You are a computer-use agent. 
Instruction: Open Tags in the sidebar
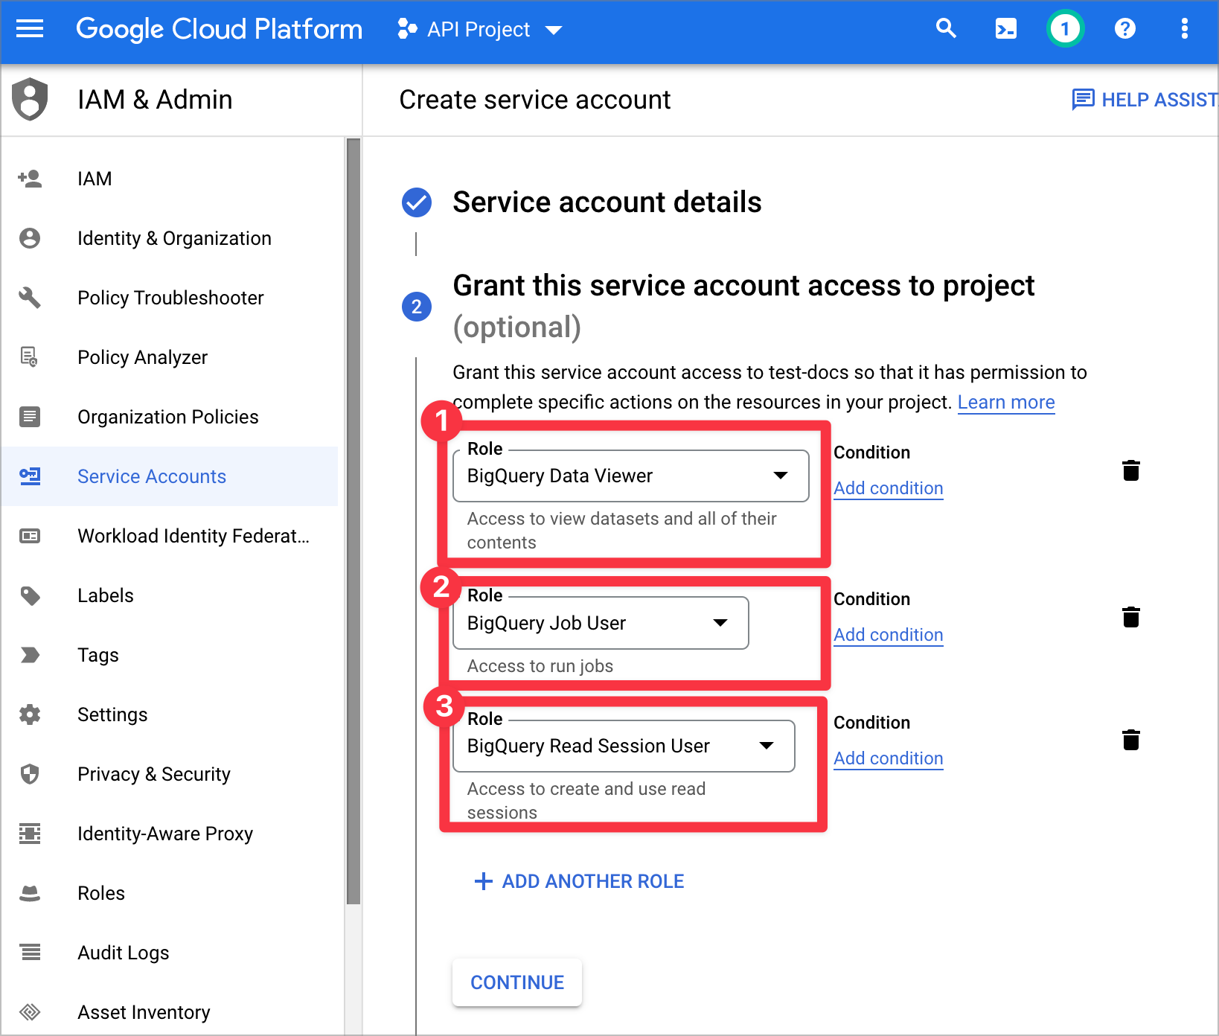[x=170, y=655]
